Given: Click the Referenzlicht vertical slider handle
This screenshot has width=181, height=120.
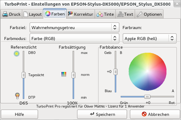Looking at the screenshot, I should point(23,75).
